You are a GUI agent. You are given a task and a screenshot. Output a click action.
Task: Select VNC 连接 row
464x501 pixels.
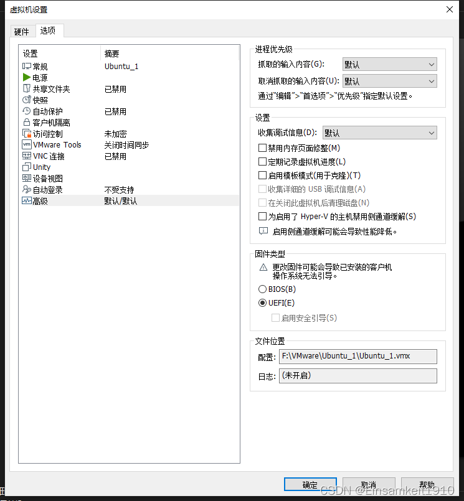(x=129, y=156)
